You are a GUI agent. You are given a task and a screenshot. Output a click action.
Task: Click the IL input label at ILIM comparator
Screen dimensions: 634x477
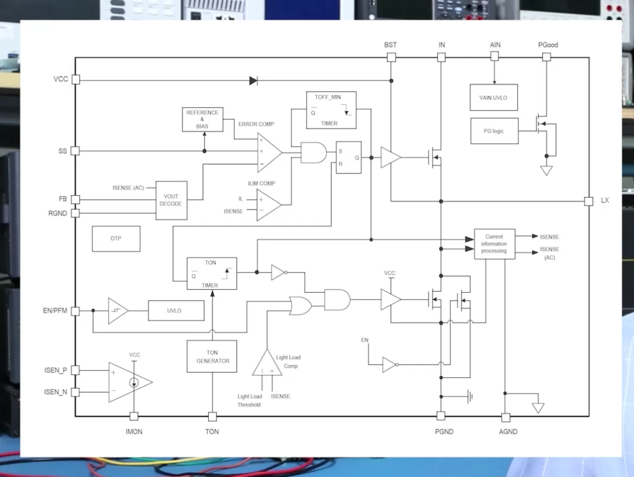point(241,199)
